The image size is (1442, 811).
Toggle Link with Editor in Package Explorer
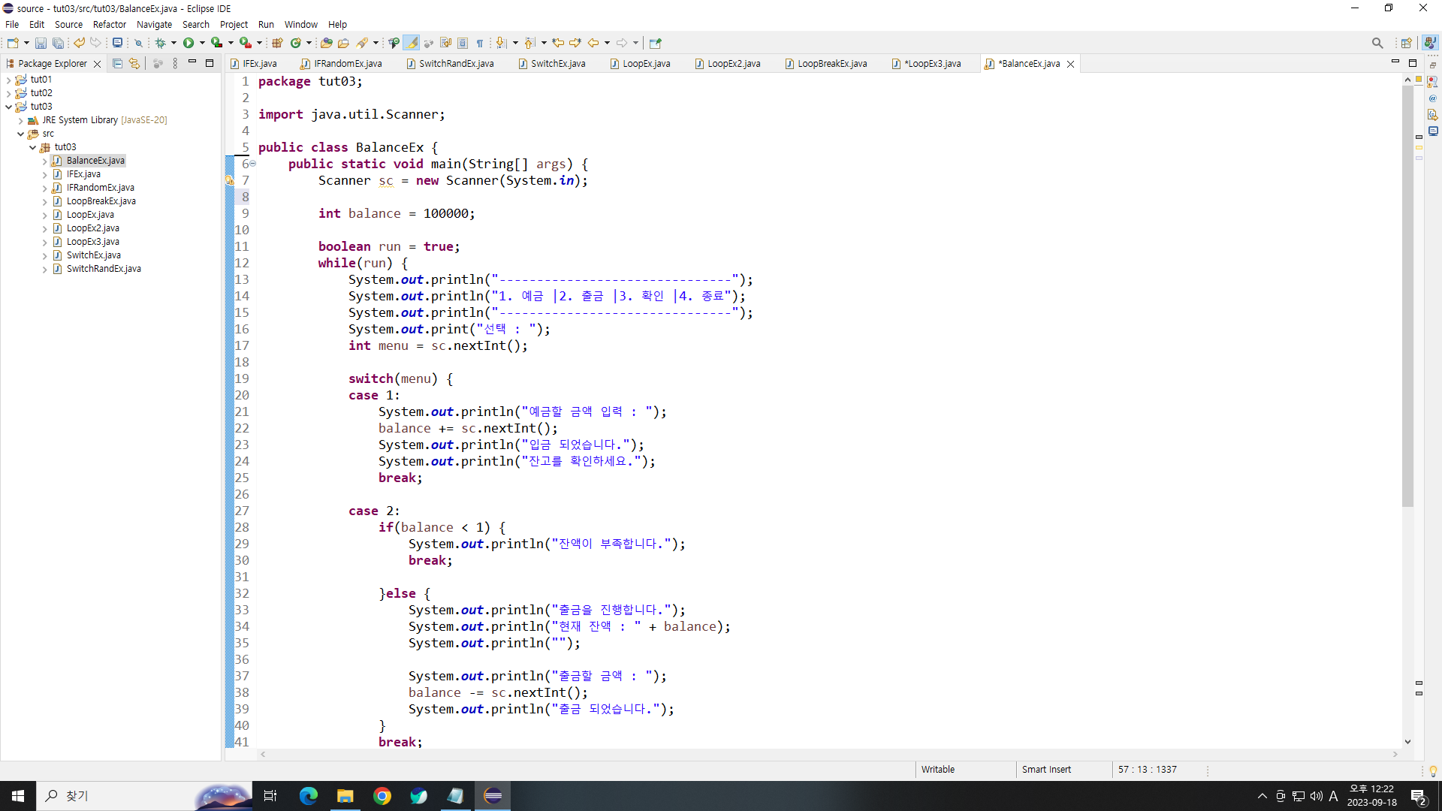coord(134,64)
